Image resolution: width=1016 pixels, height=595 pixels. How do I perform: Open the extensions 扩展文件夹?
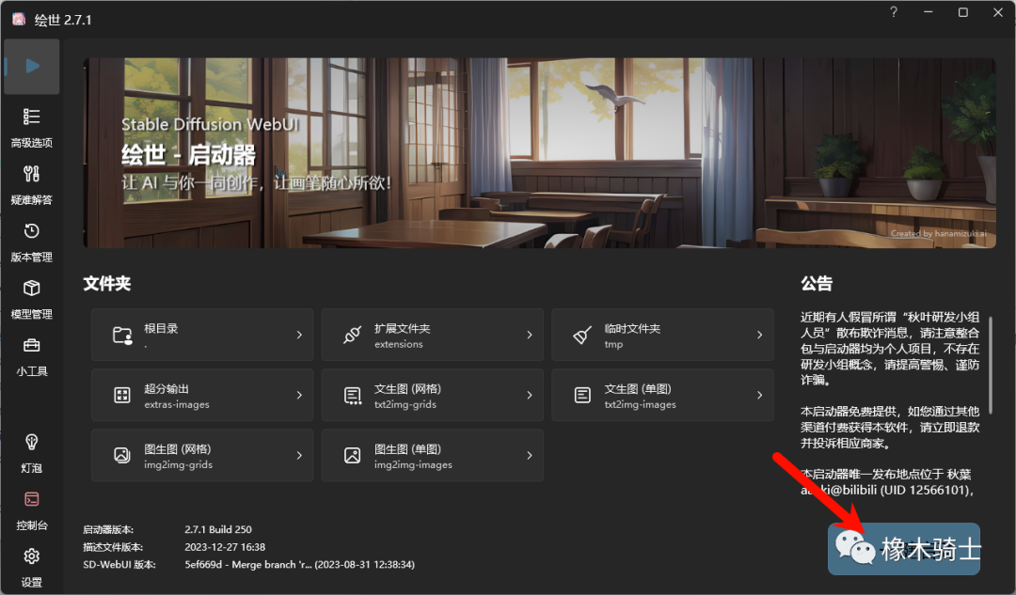[x=353, y=335]
